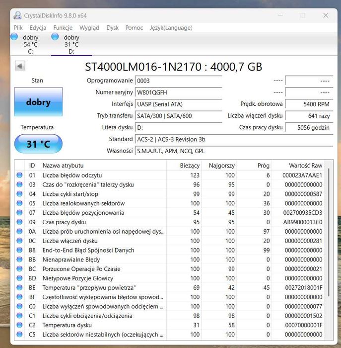This screenshot has width=341, height=348.
Task: Click the rotation speed field 5400 RPM
Action: point(309,104)
